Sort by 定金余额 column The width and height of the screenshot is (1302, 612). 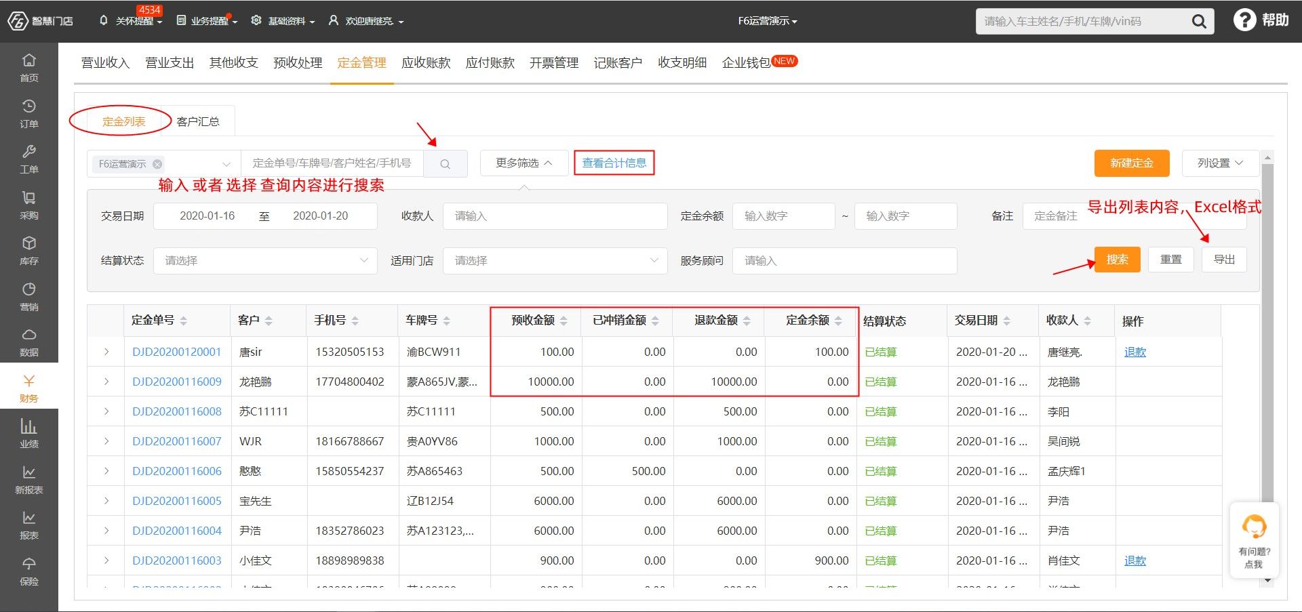[x=838, y=321]
